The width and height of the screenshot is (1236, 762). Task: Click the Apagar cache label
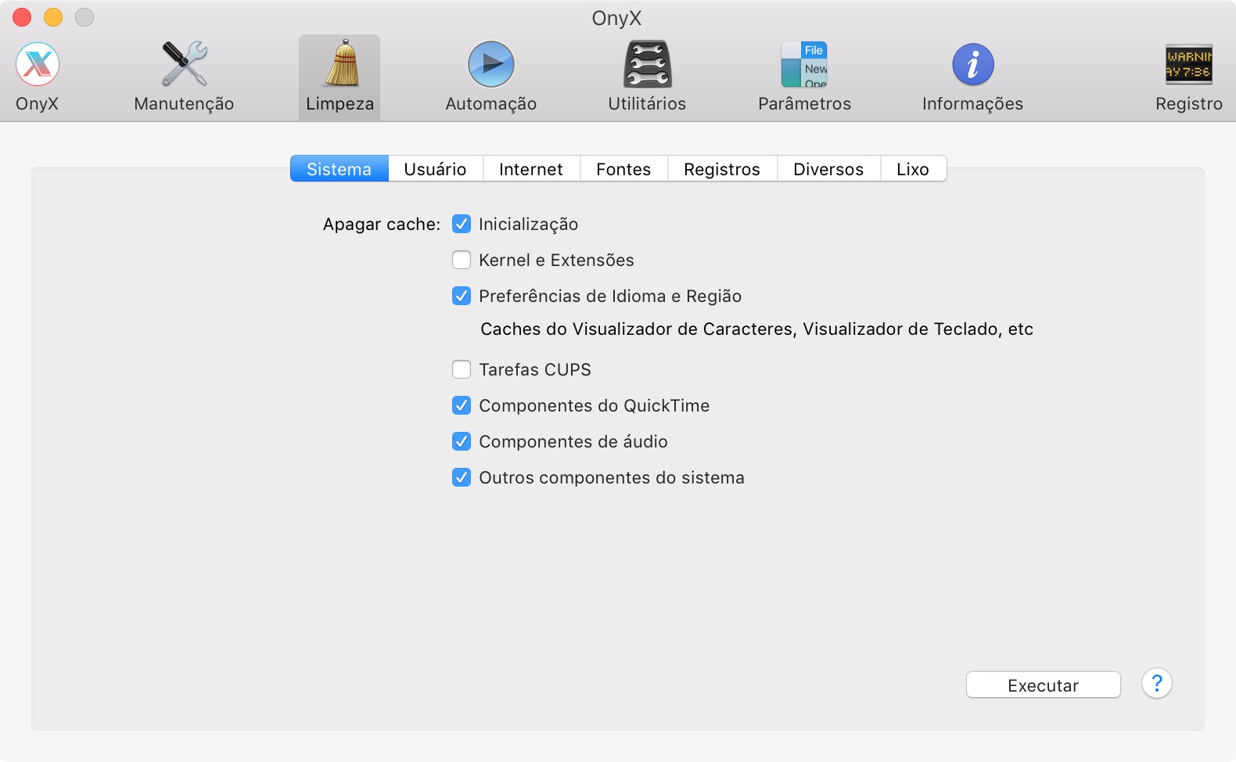pos(382,225)
